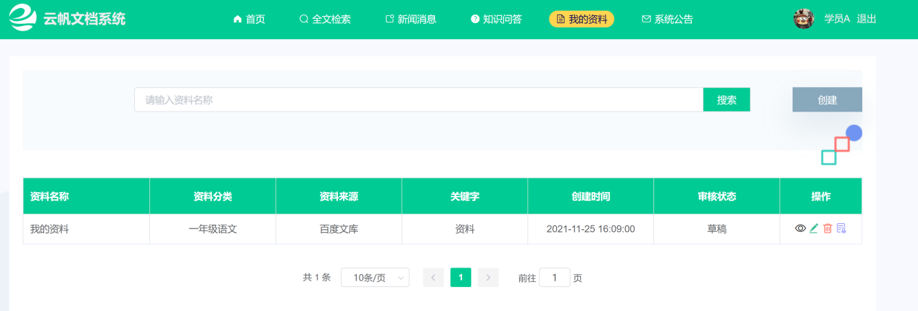Click the 创建 button

(827, 100)
